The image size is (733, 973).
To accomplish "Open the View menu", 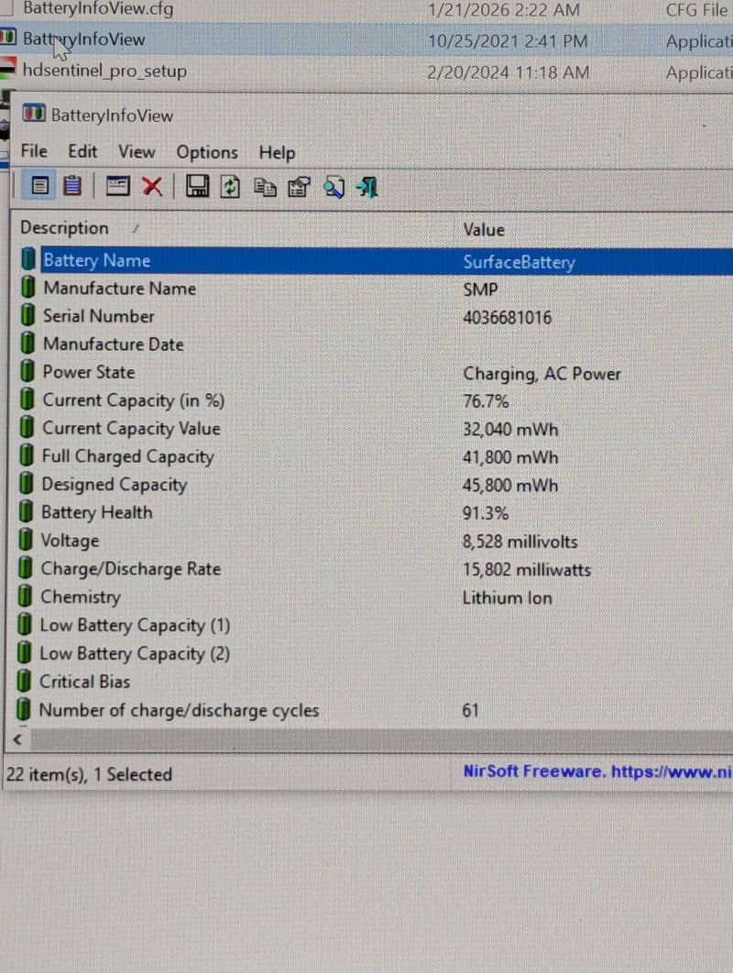I will (137, 152).
